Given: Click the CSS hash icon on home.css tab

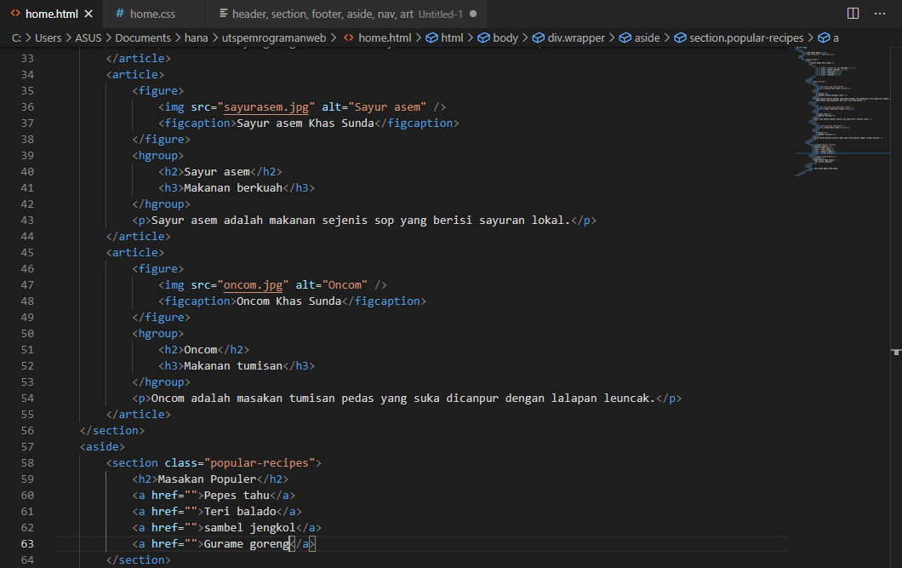Looking at the screenshot, I should (120, 14).
